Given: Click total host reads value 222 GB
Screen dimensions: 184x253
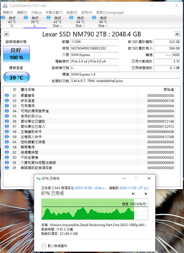Looking at the screenshot, I should pos(167,42).
